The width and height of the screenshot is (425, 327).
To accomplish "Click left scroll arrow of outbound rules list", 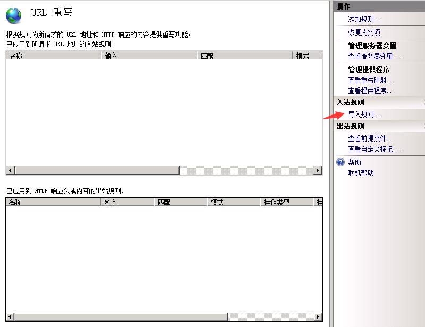I will tap(10, 317).
